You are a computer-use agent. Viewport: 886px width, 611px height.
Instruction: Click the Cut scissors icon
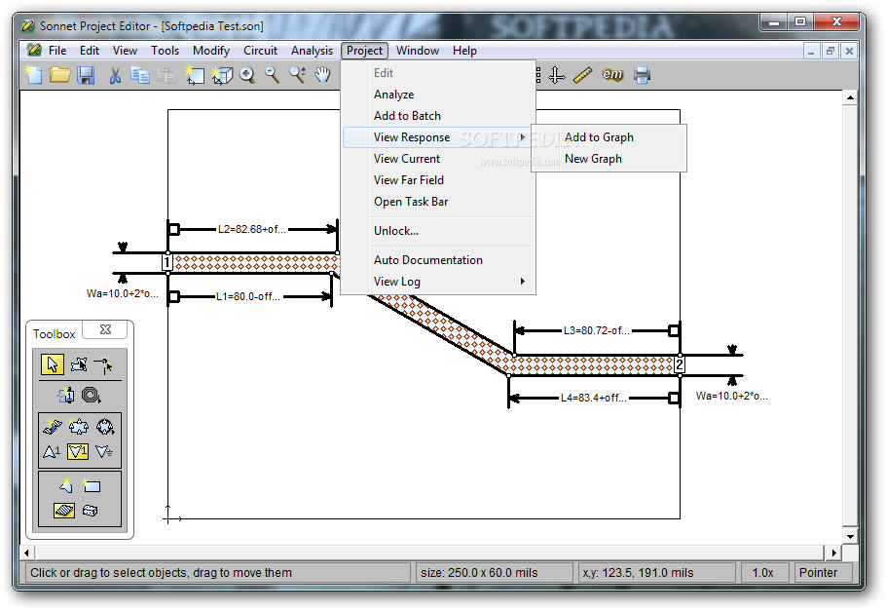click(115, 75)
